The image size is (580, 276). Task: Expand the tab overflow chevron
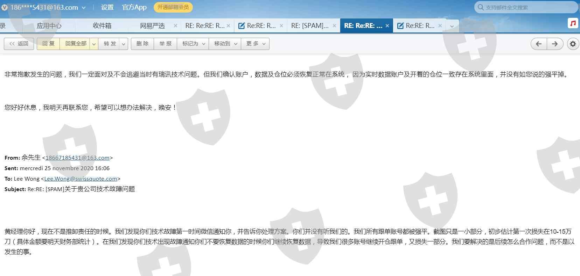point(452,26)
